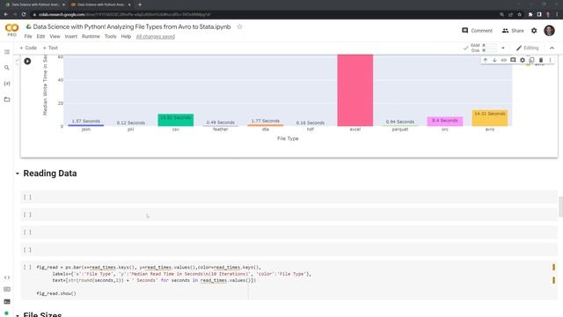
Task: Open the File menu
Action: coord(28,36)
